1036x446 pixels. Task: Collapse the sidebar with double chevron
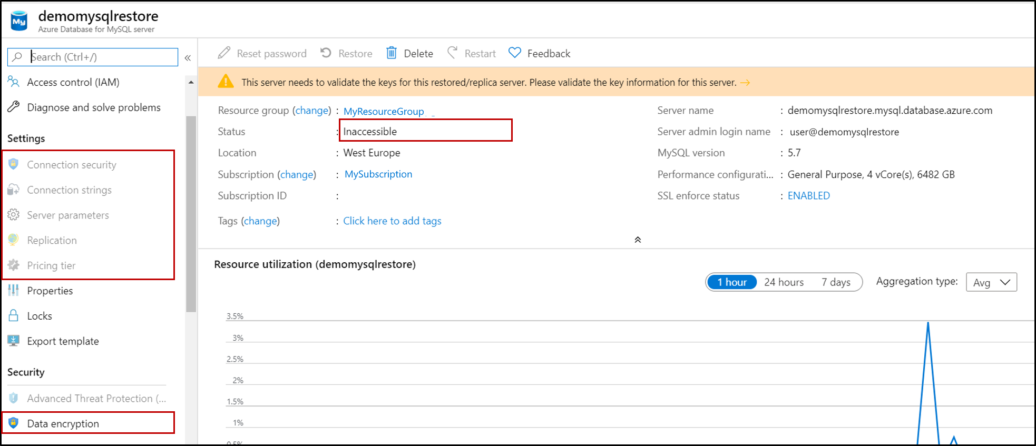click(x=188, y=58)
